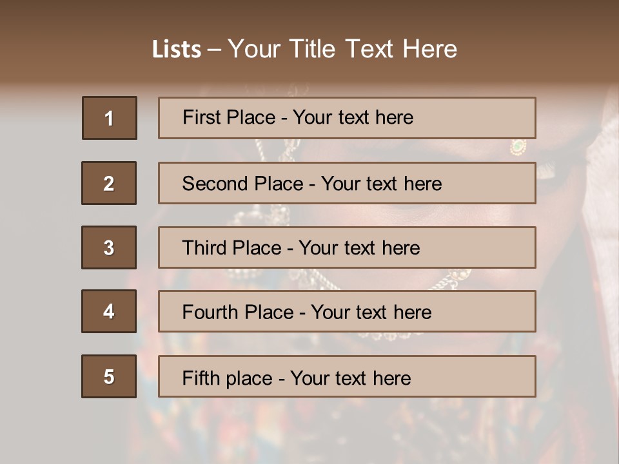The width and height of the screenshot is (619, 464).
Task: Select 'Your text here' in the Third Place row
Action: (x=359, y=248)
